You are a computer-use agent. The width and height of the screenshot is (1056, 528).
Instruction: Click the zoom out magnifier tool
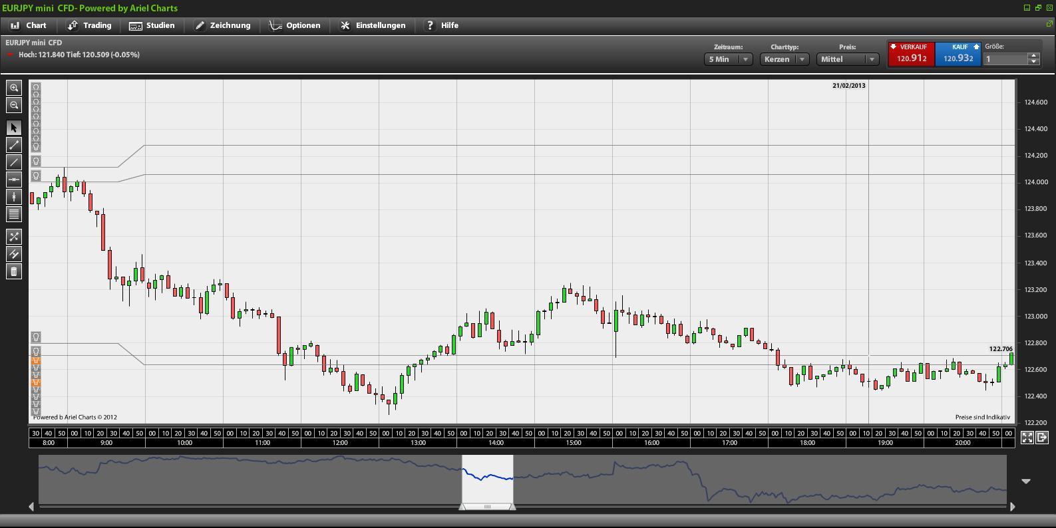(14, 105)
